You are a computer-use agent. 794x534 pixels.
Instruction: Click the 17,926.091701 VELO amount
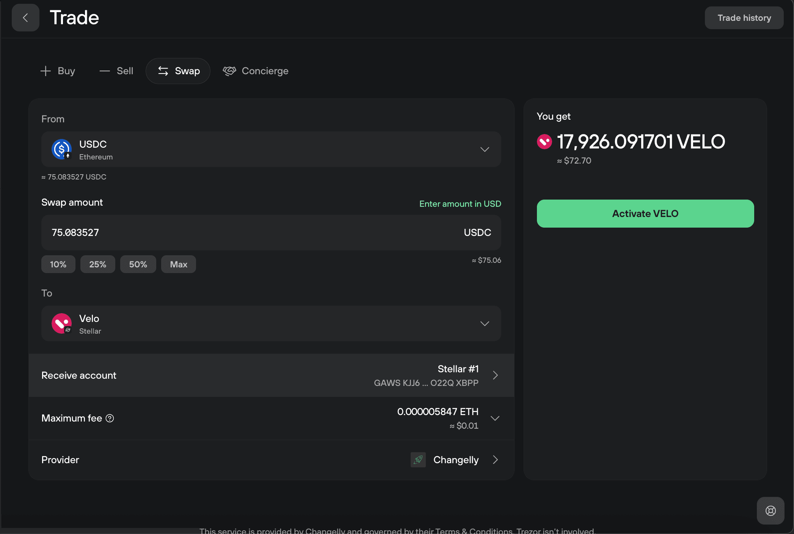click(641, 142)
